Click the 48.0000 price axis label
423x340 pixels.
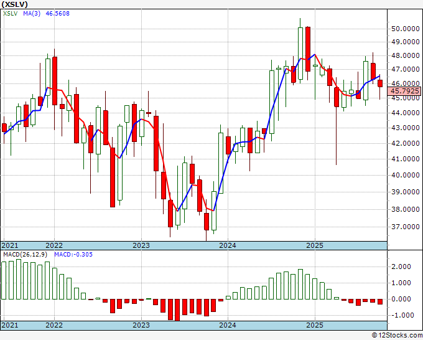click(405, 55)
